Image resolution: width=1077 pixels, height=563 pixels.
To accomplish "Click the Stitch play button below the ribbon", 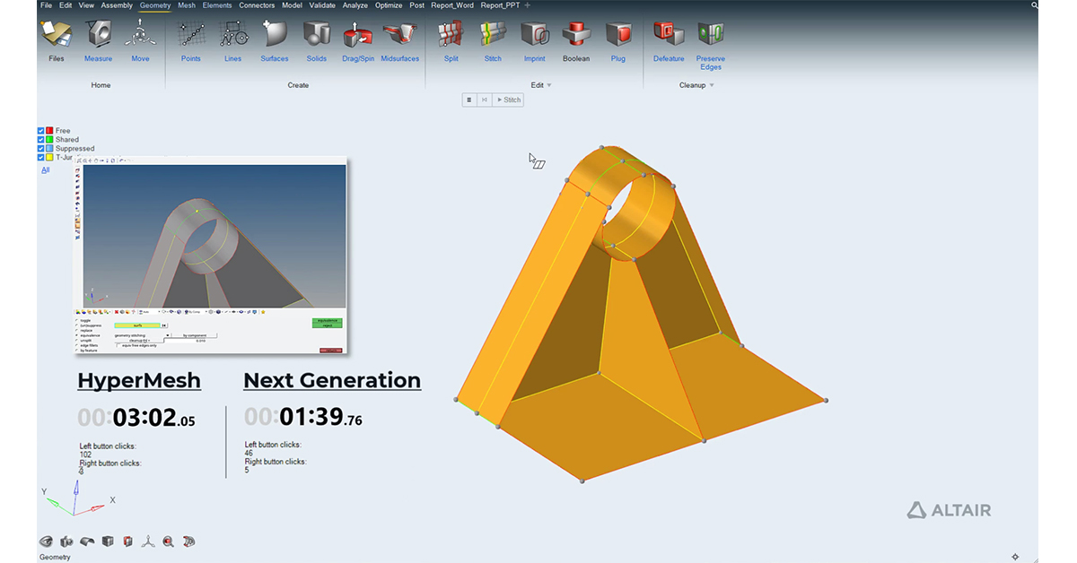I will pyautogui.click(x=509, y=100).
